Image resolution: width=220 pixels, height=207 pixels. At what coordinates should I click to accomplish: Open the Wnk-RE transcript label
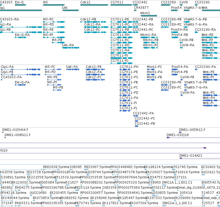coord(207,35)
